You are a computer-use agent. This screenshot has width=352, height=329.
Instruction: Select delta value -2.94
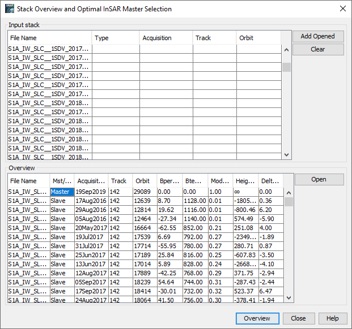pyautogui.click(x=271, y=273)
